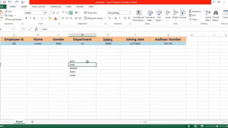Click Decrease Decimal icon

coord(129,18)
